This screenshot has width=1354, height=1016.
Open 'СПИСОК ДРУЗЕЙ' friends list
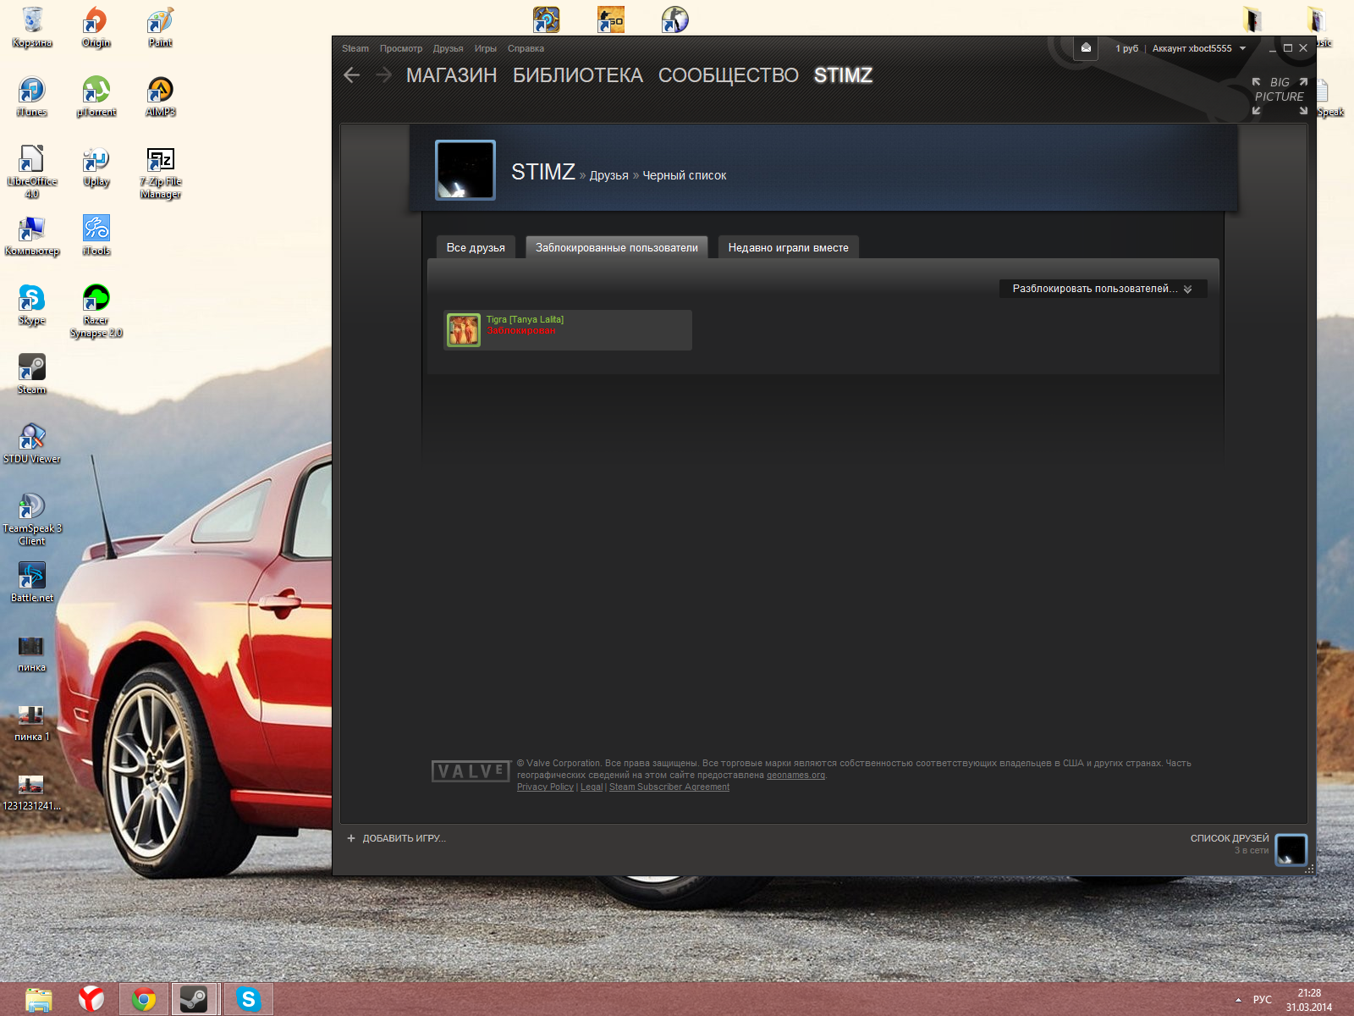click(x=1230, y=838)
